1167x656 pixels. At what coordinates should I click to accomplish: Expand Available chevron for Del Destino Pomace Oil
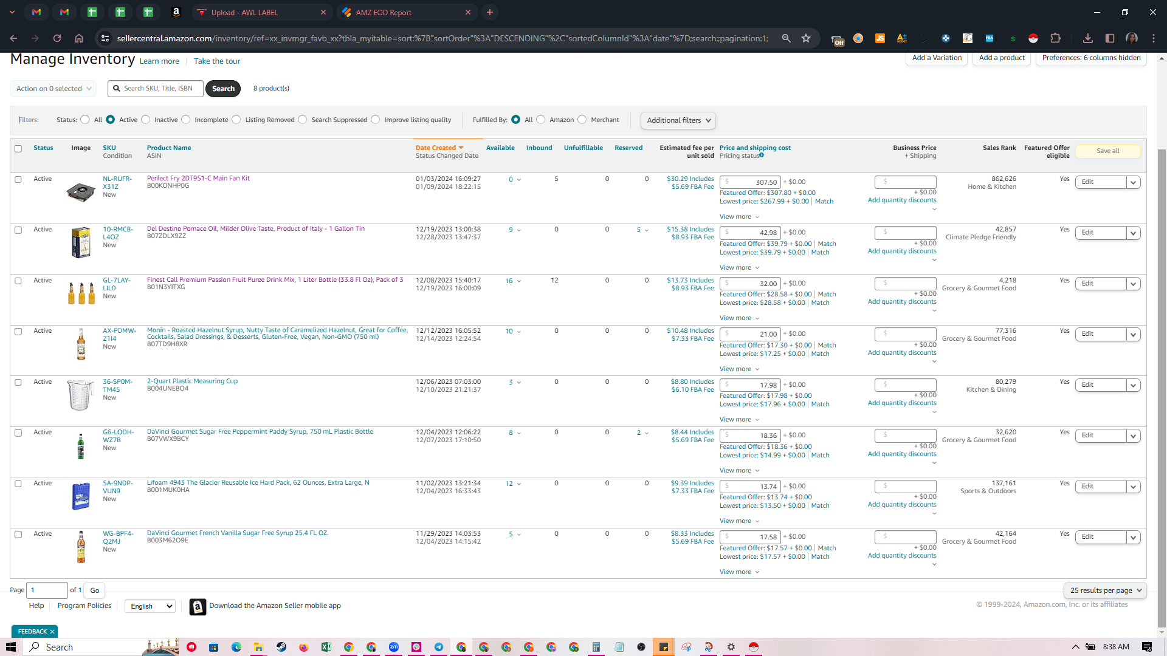coord(519,230)
